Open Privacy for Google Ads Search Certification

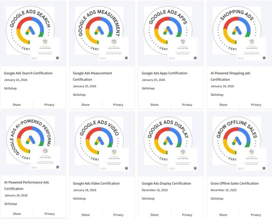click(x=49, y=105)
